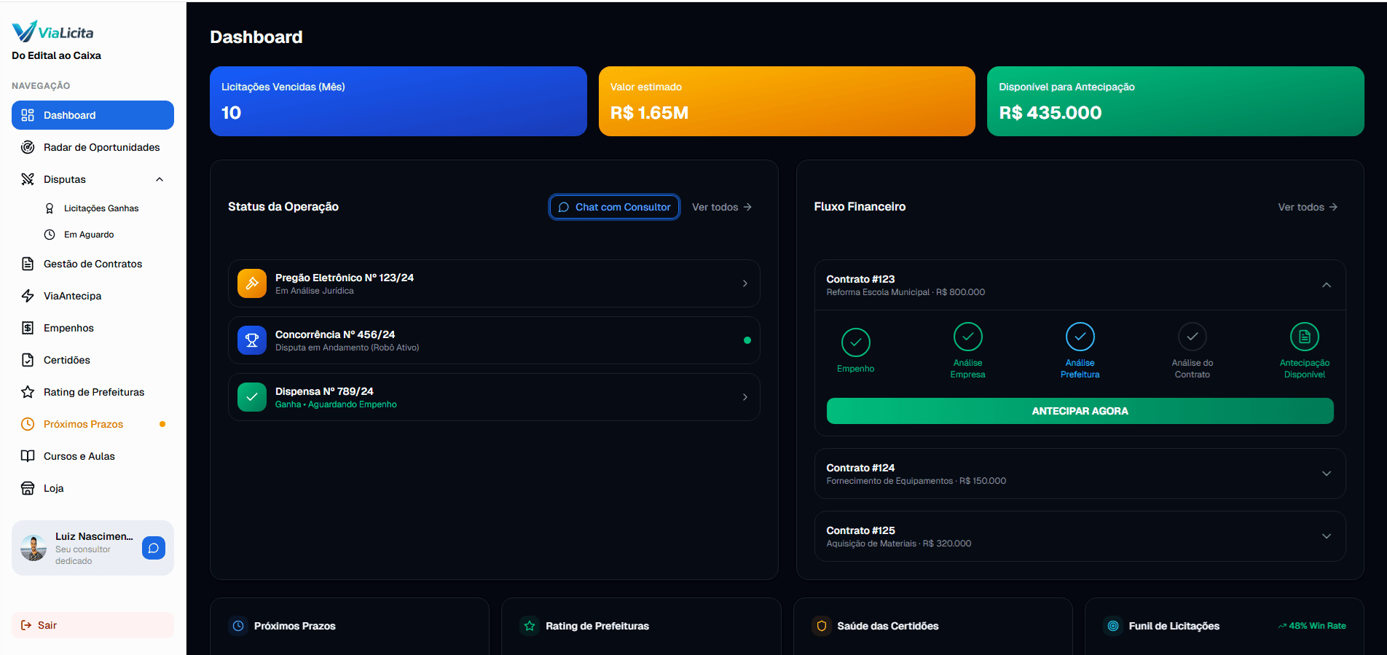
Task: Click the ViaAntecipa lightning bolt icon
Action: click(28, 296)
